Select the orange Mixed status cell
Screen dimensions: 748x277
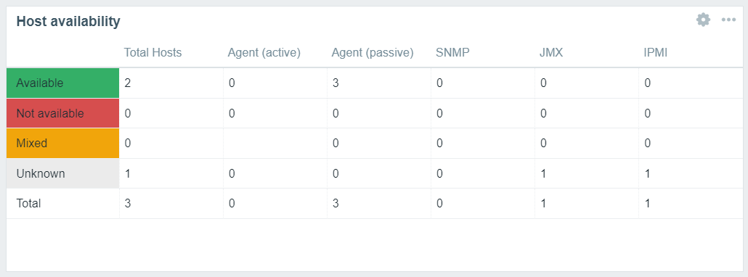point(63,144)
